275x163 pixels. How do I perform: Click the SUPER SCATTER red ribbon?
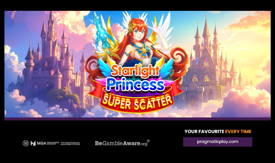pos(137,102)
